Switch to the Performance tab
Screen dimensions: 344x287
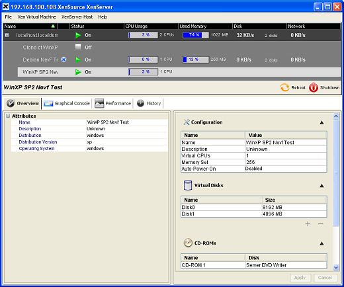112,103
